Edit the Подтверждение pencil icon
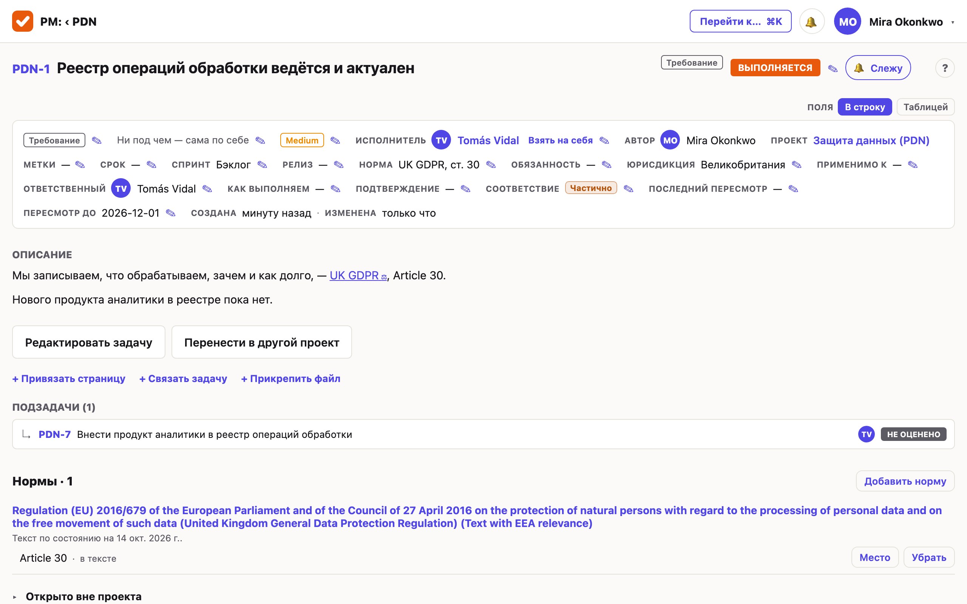This screenshot has height=604, width=967. pos(465,188)
